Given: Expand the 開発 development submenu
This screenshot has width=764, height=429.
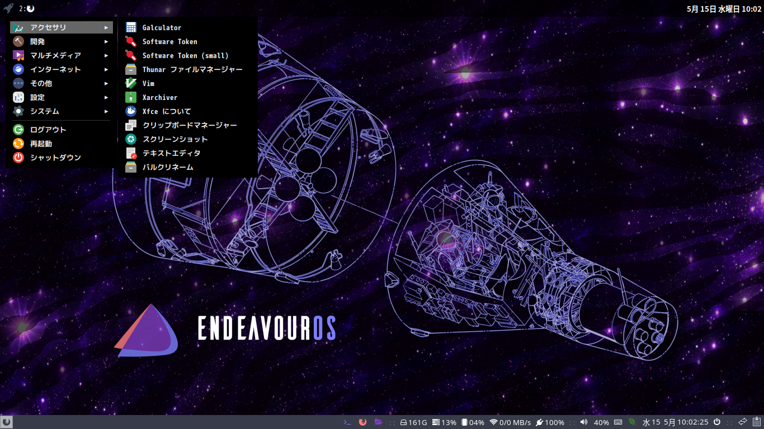Looking at the screenshot, I should pyautogui.click(x=62, y=41).
